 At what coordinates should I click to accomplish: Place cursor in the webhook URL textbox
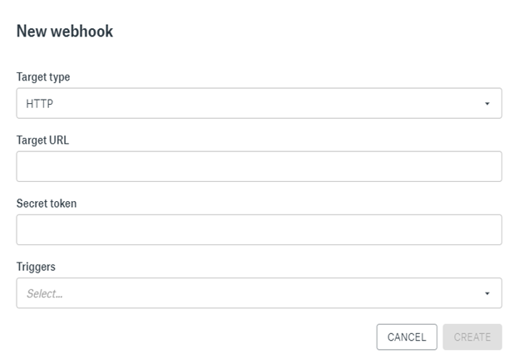click(259, 166)
